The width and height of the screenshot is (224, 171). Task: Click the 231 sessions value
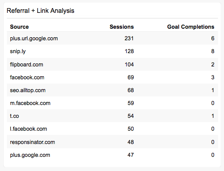pos(129,38)
